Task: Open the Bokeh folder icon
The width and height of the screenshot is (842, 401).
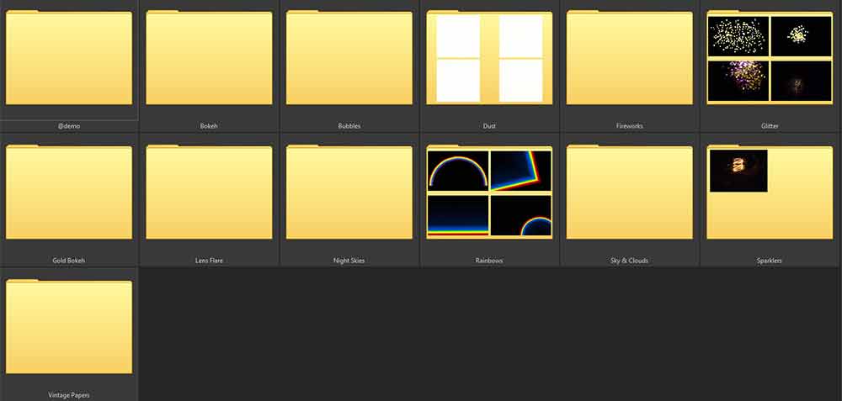Action: [x=209, y=57]
